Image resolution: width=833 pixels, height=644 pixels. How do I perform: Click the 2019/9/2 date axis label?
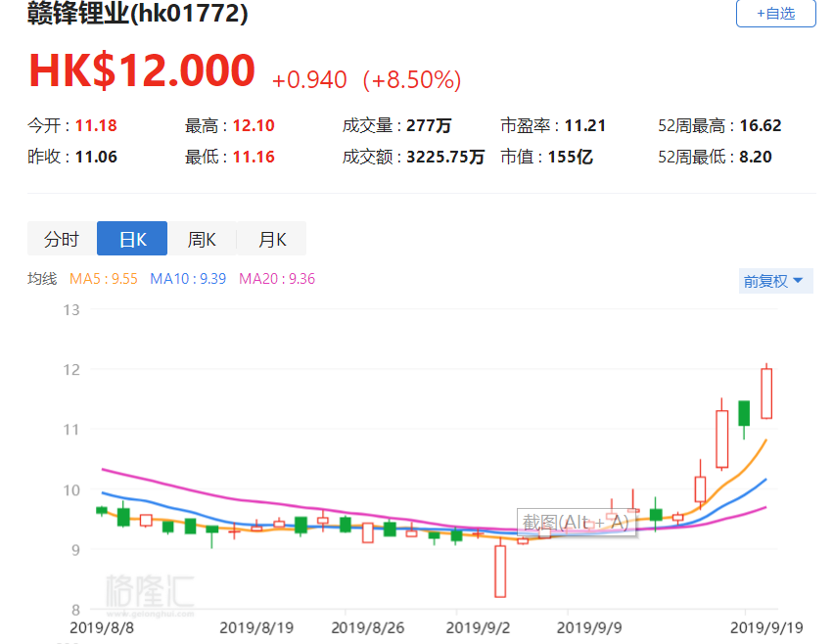coord(478,628)
